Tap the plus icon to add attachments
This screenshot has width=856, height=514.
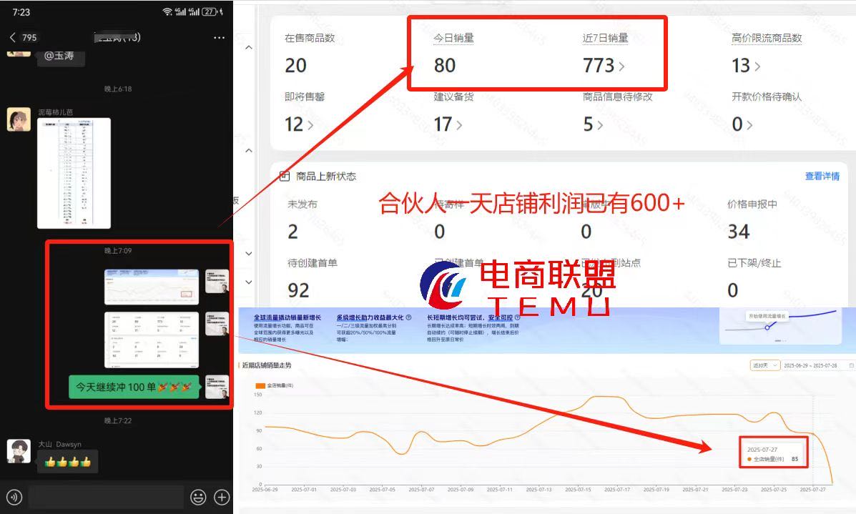point(222,497)
